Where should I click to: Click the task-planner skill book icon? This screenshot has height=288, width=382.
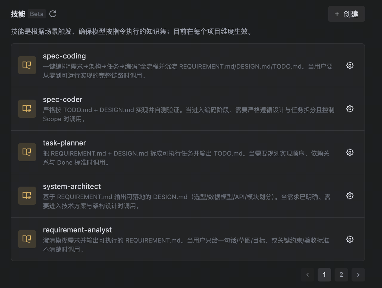[27, 152]
